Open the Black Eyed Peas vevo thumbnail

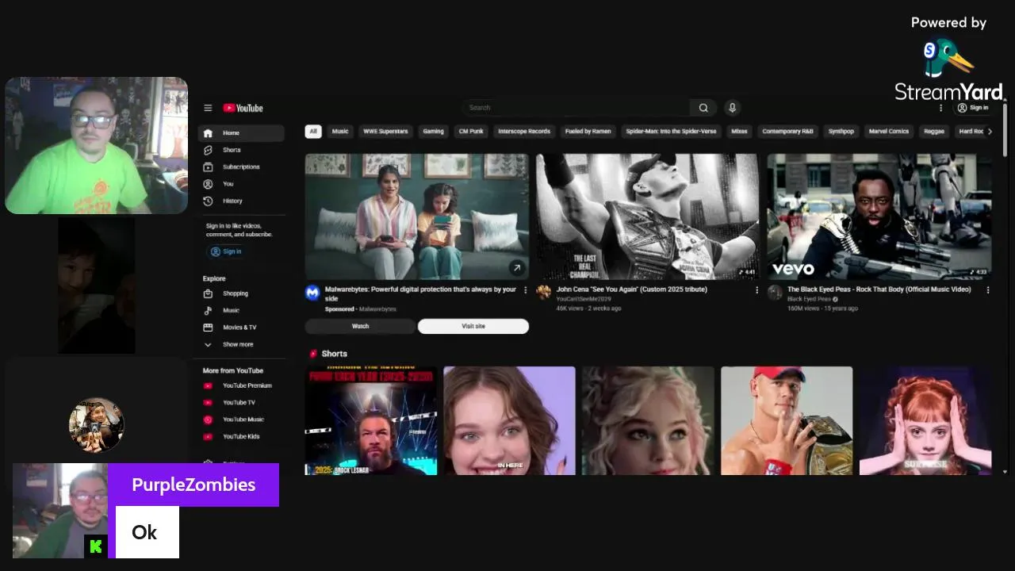[879, 217]
